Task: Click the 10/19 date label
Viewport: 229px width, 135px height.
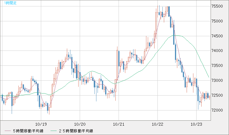Action: pos(41,124)
